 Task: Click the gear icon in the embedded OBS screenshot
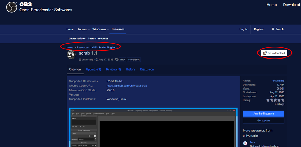point(95,136)
